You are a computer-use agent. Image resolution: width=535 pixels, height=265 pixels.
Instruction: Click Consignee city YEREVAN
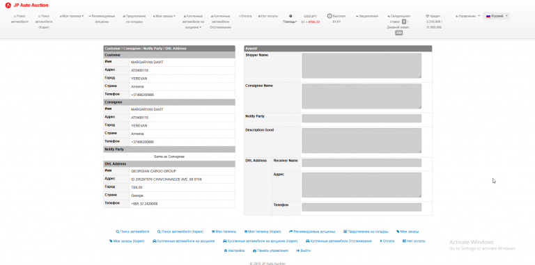(x=139, y=126)
